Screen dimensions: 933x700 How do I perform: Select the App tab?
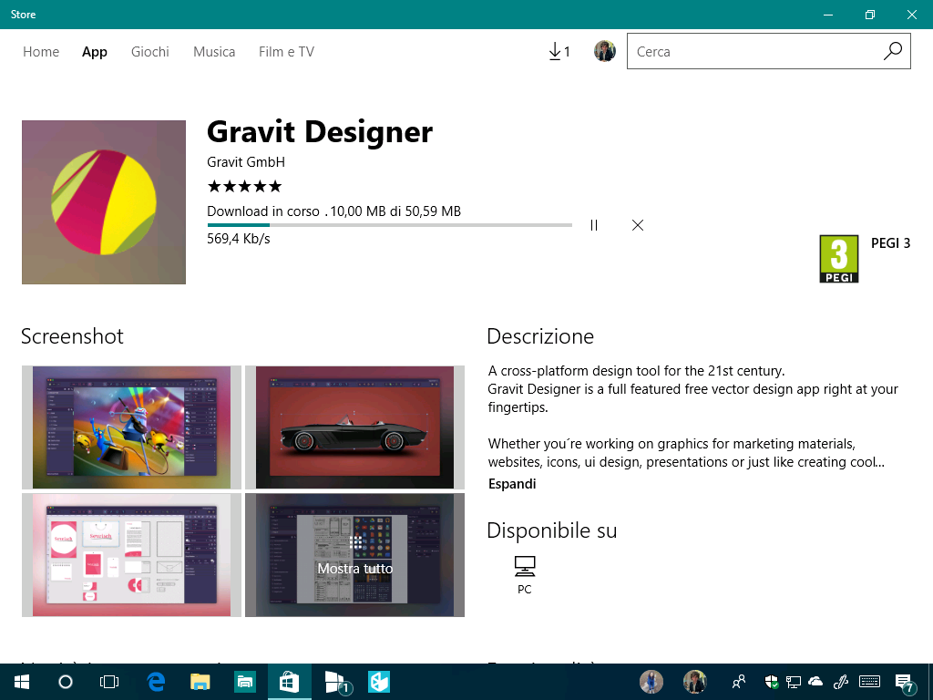pyautogui.click(x=95, y=52)
